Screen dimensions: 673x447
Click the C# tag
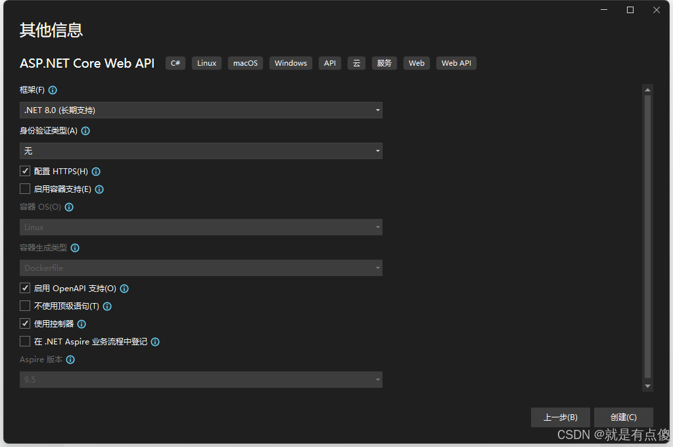(x=175, y=63)
